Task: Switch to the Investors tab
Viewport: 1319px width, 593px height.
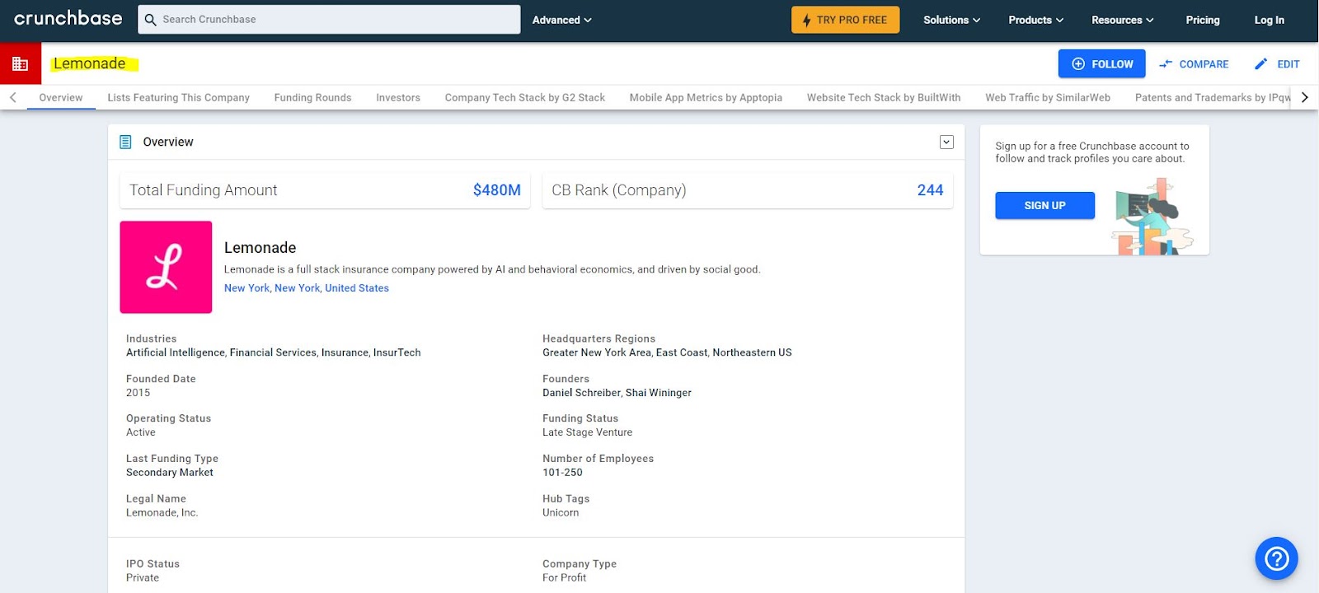Action: (x=398, y=97)
